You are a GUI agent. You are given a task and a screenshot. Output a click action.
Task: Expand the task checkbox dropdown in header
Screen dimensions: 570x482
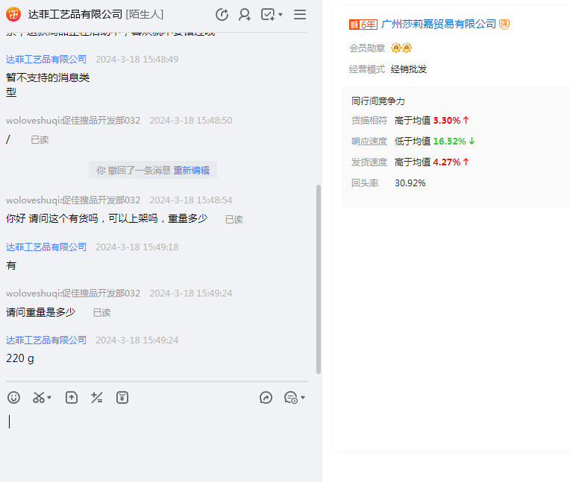[281, 15]
